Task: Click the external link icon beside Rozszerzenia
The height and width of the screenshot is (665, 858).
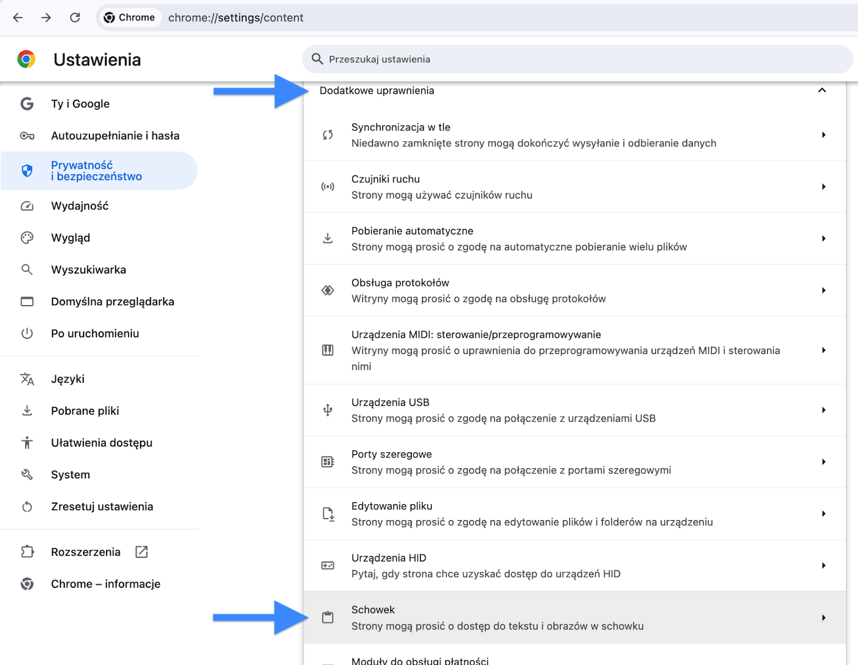Action: pos(142,552)
